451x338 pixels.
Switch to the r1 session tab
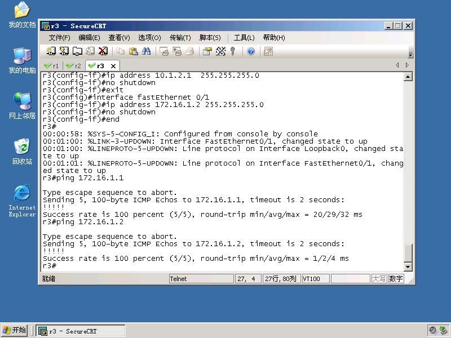point(51,66)
